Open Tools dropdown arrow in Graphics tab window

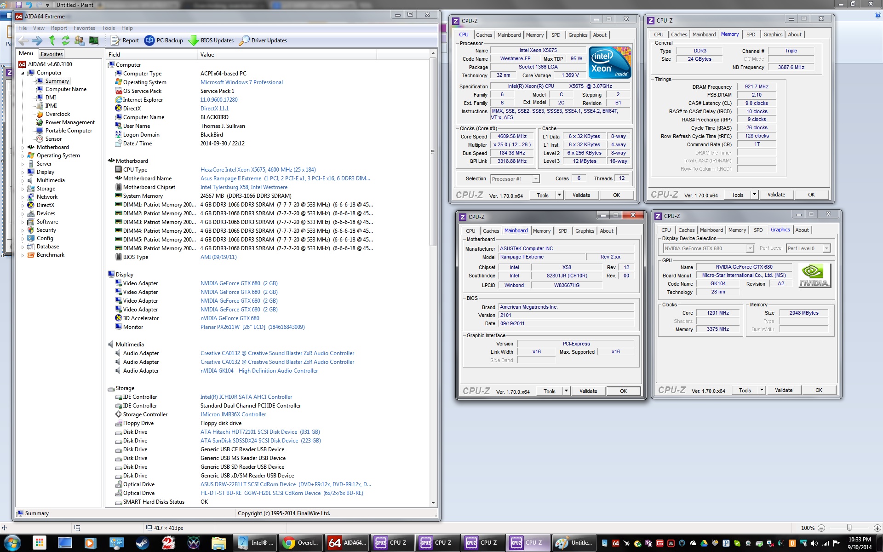[762, 390]
